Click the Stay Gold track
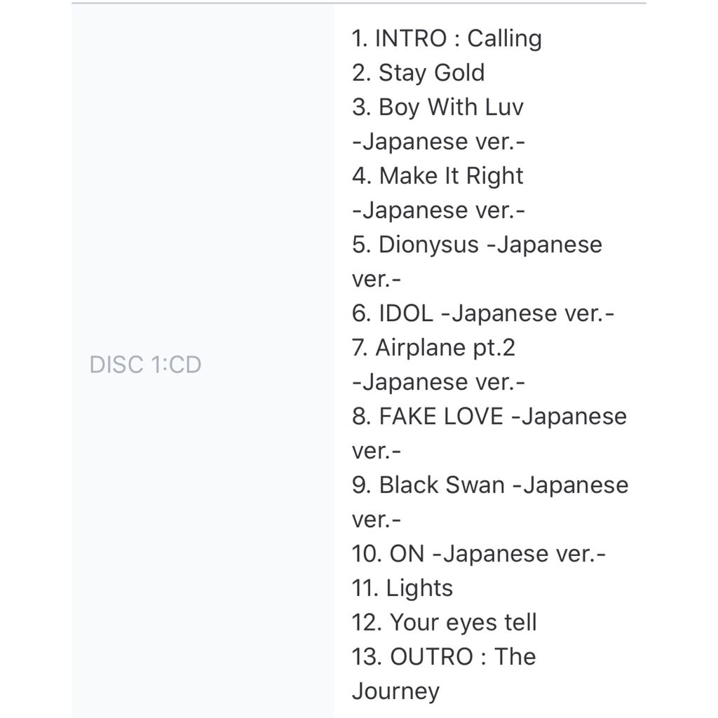The image size is (718, 718). tap(419, 73)
